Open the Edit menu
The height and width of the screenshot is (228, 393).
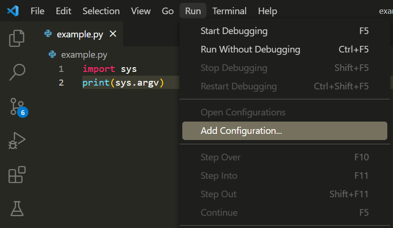click(63, 11)
